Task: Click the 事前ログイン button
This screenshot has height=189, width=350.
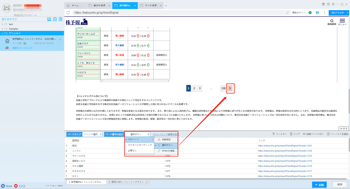Action: pos(299,13)
